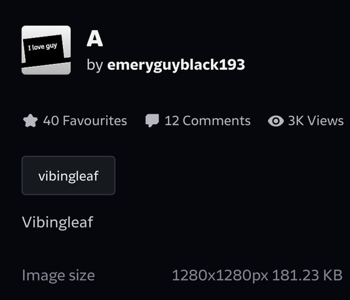Click the star Favourites icon
This screenshot has height=300, width=350.
pos(30,121)
